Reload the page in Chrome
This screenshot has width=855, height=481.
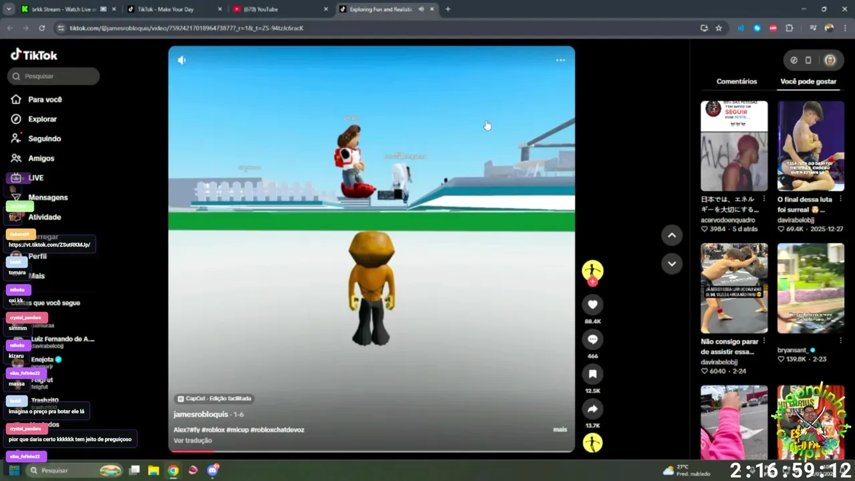coord(42,28)
